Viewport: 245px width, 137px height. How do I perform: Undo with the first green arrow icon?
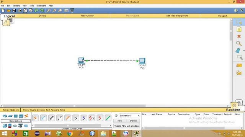pos(36,11)
